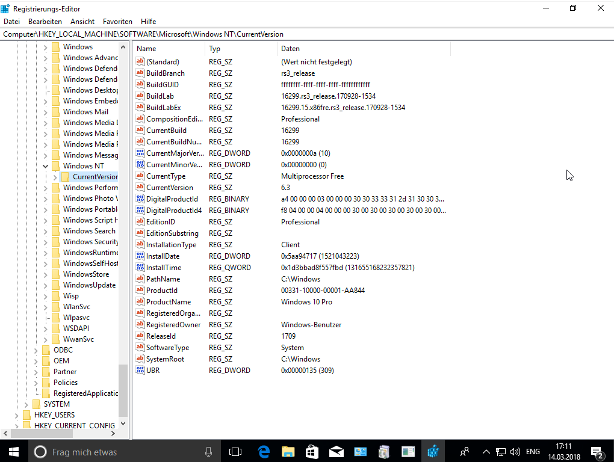Select the Windows Search folder icon

click(56, 231)
